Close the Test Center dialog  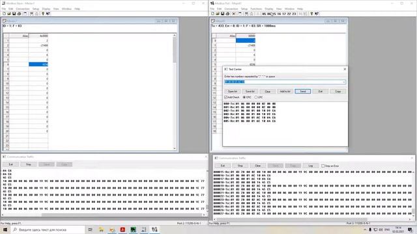345,70
